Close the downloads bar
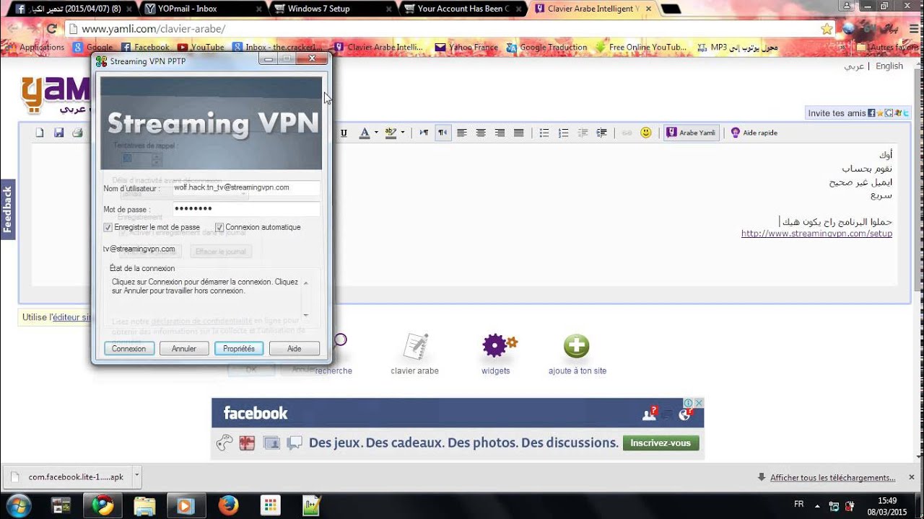 pos(913,477)
